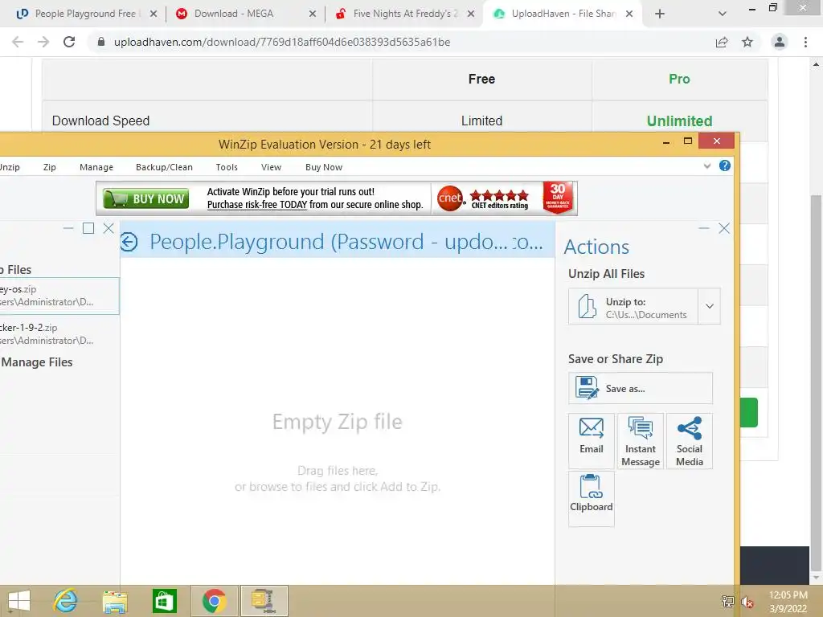823x617 pixels.
Task: Open Chrome three-dot menu
Action: click(x=805, y=42)
